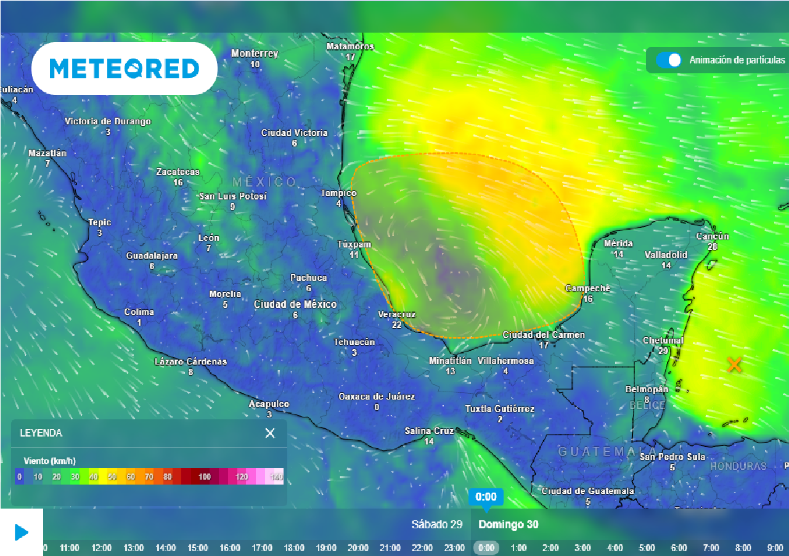Click the highlighted 0:00 hour on timeline

point(486,547)
